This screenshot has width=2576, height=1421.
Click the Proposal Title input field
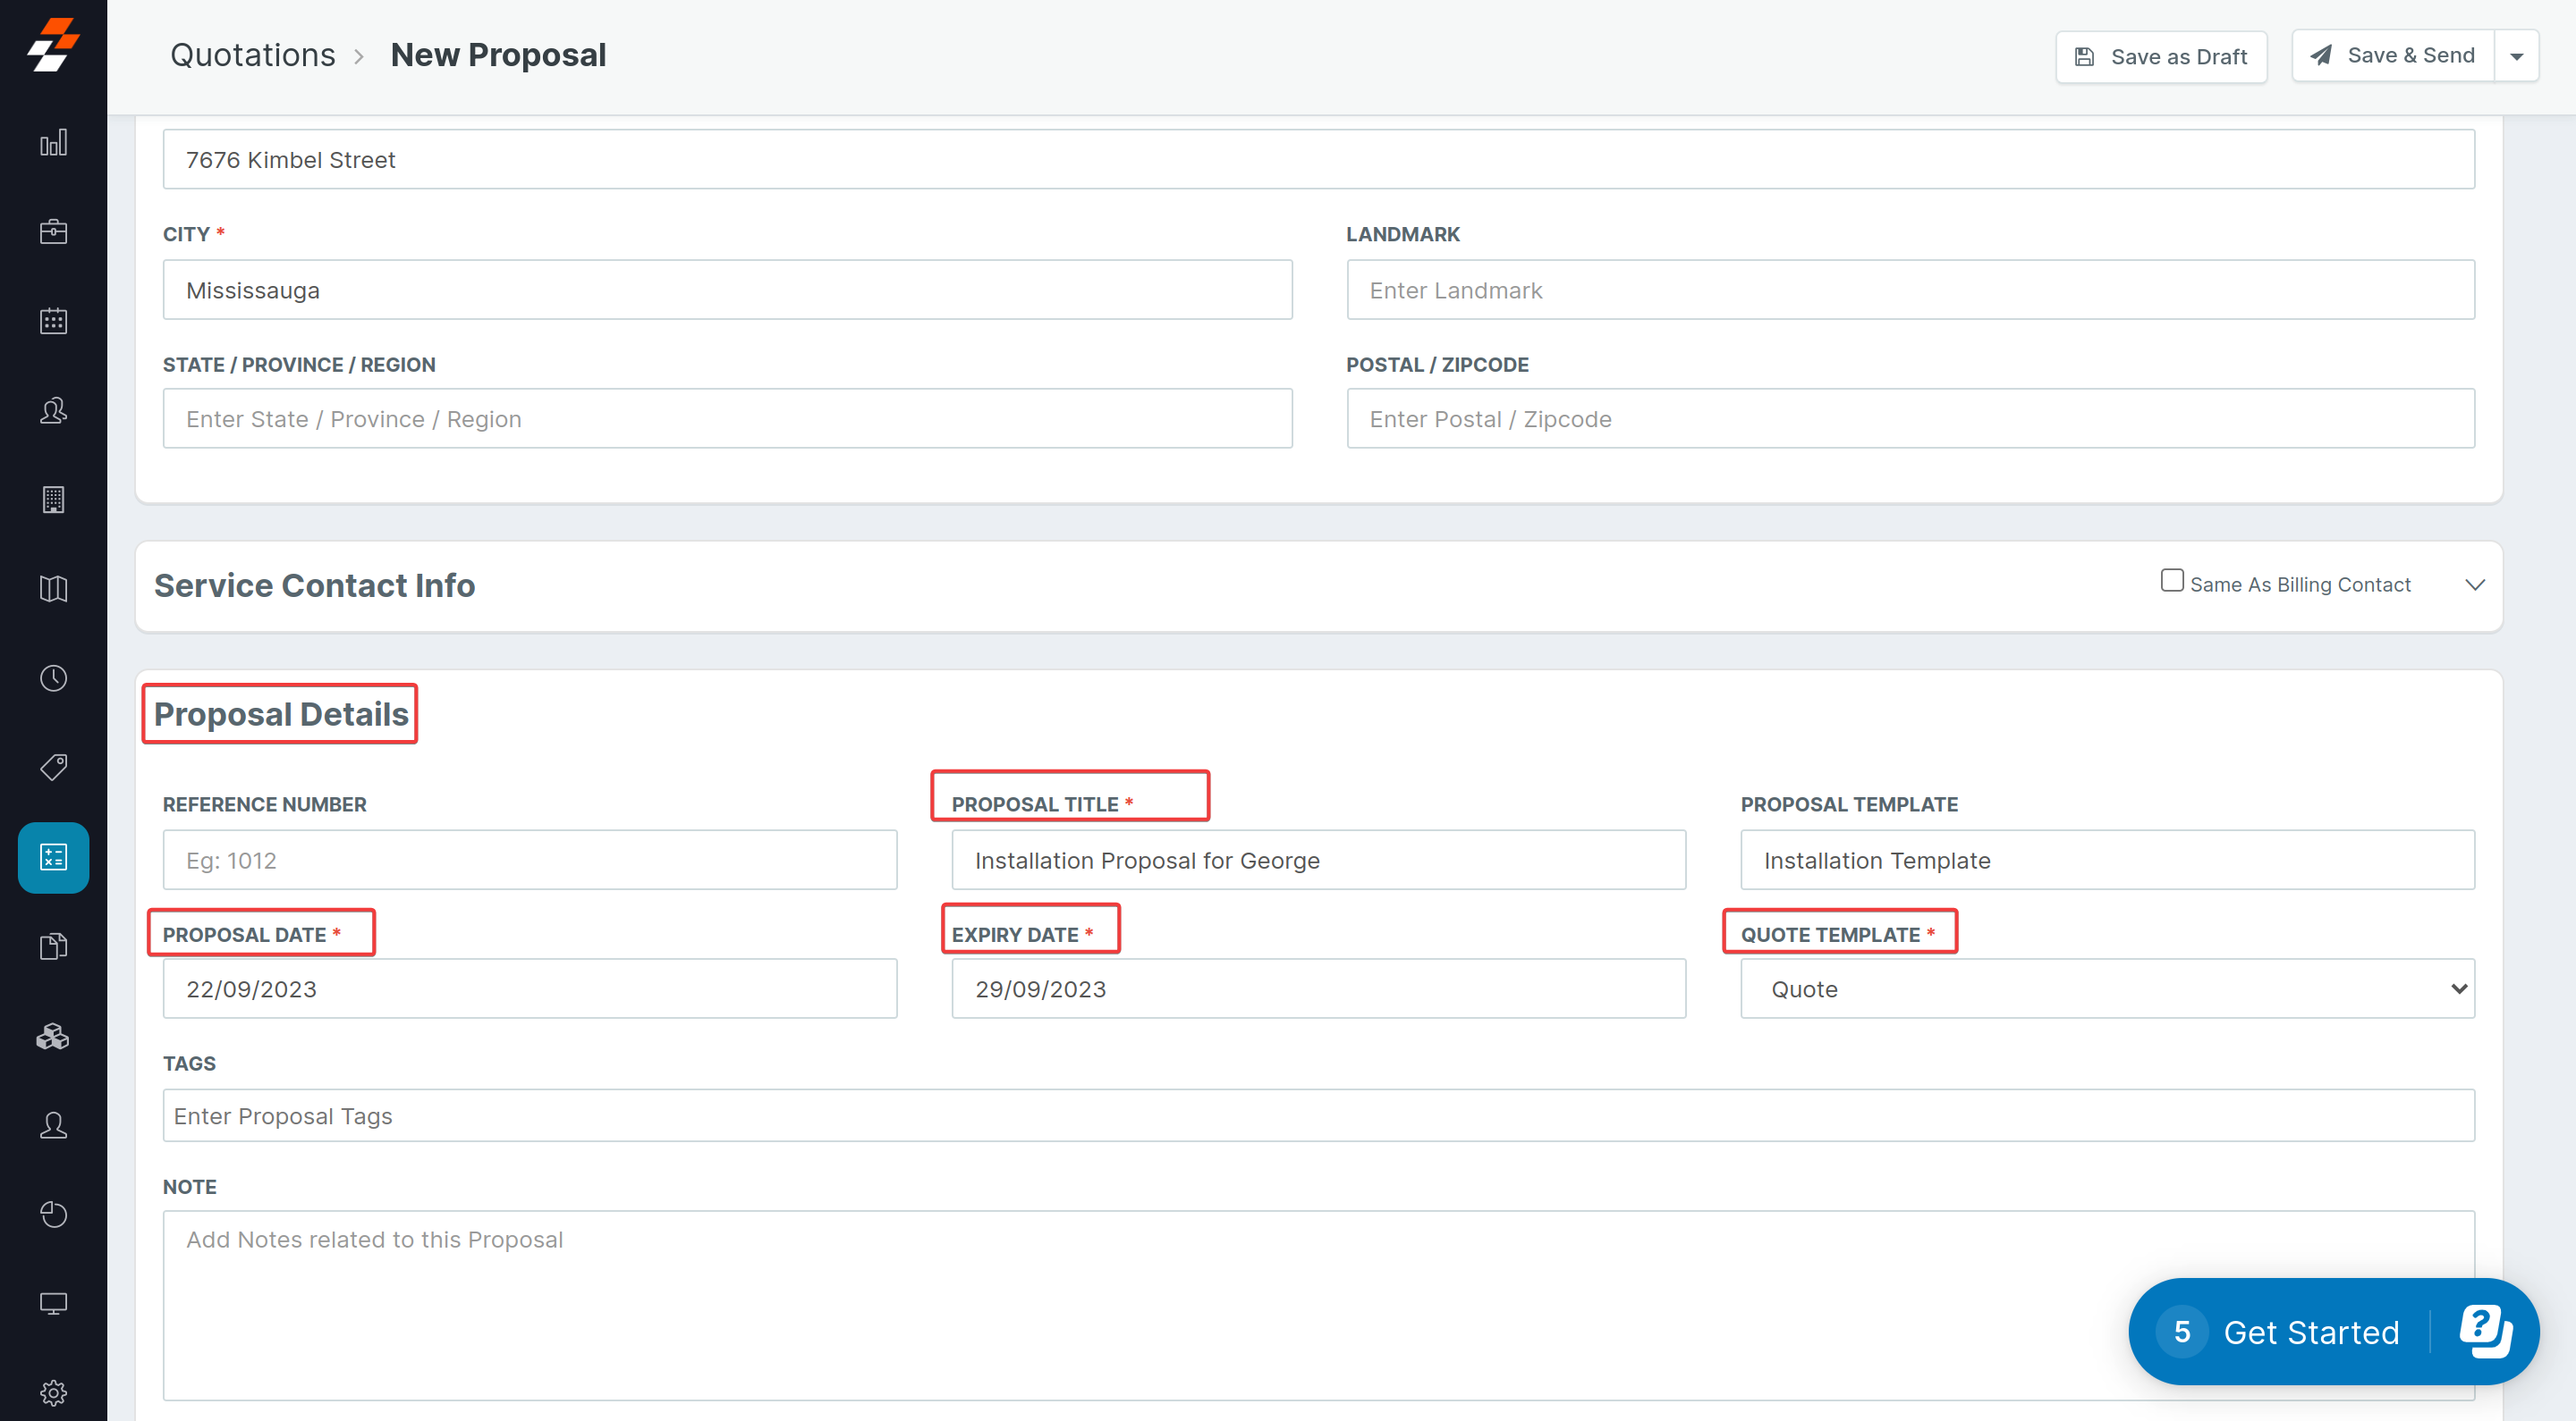pos(1317,860)
